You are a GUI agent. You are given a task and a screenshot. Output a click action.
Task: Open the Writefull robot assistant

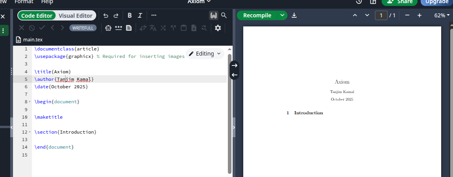click(x=108, y=28)
